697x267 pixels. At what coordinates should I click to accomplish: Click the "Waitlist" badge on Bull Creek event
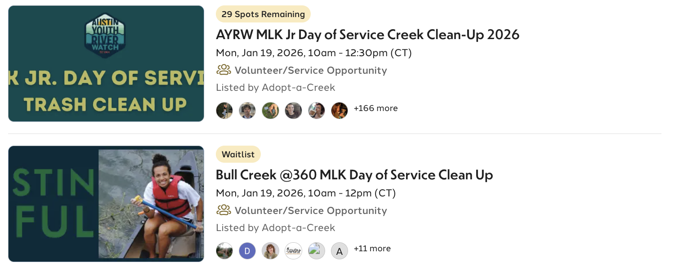click(x=238, y=154)
